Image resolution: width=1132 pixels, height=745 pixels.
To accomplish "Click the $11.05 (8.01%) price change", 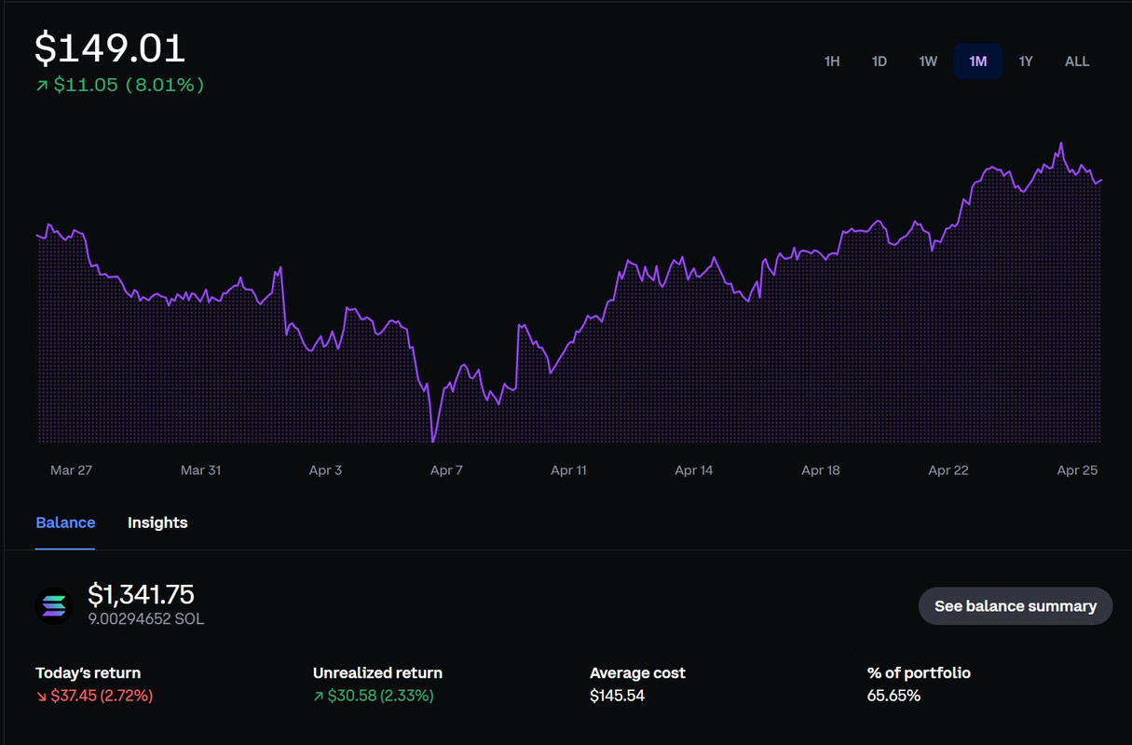I will pos(129,85).
